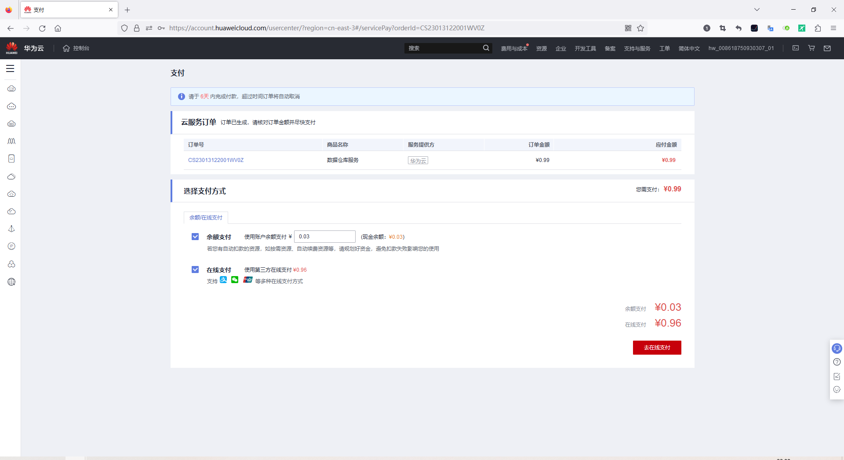Open the 支持与服务 menu
The height and width of the screenshot is (460, 844).
[x=637, y=48]
